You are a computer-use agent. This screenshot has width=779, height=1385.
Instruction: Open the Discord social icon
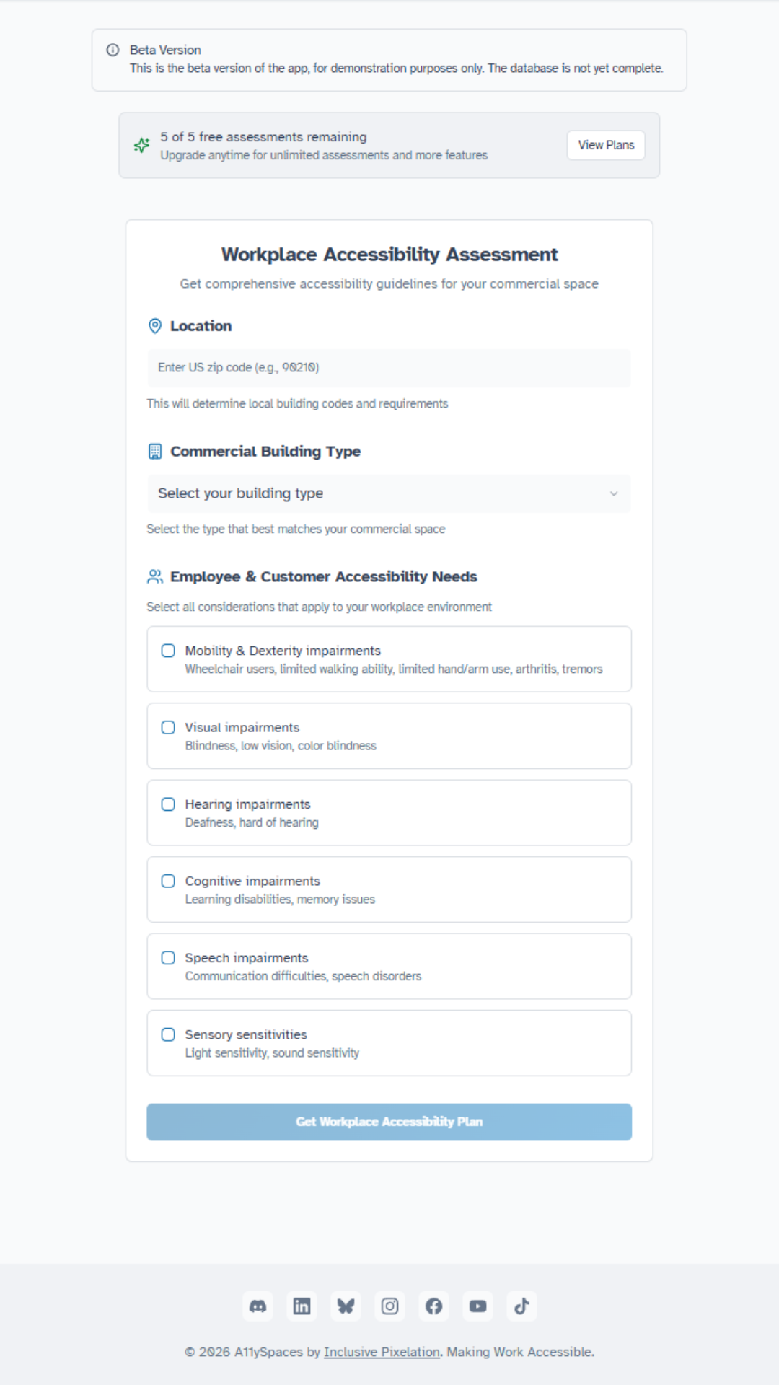click(x=258, y=1306)
